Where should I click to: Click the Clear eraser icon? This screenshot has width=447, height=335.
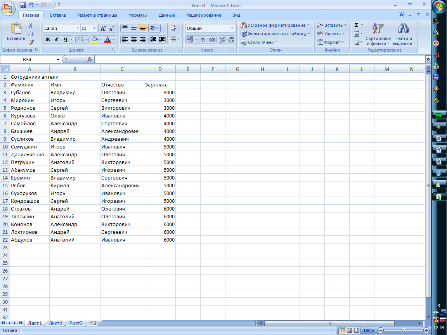click(x=356, y=42)
